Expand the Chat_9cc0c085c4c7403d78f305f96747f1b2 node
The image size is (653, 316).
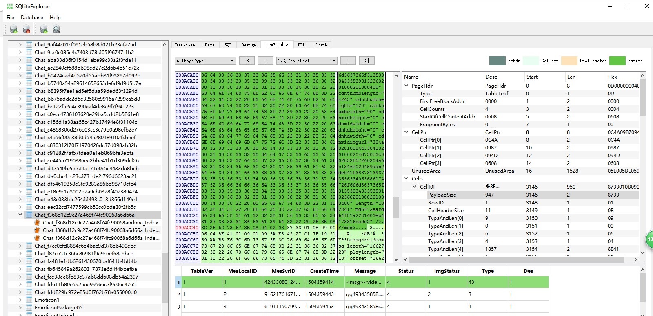(20, 52)
